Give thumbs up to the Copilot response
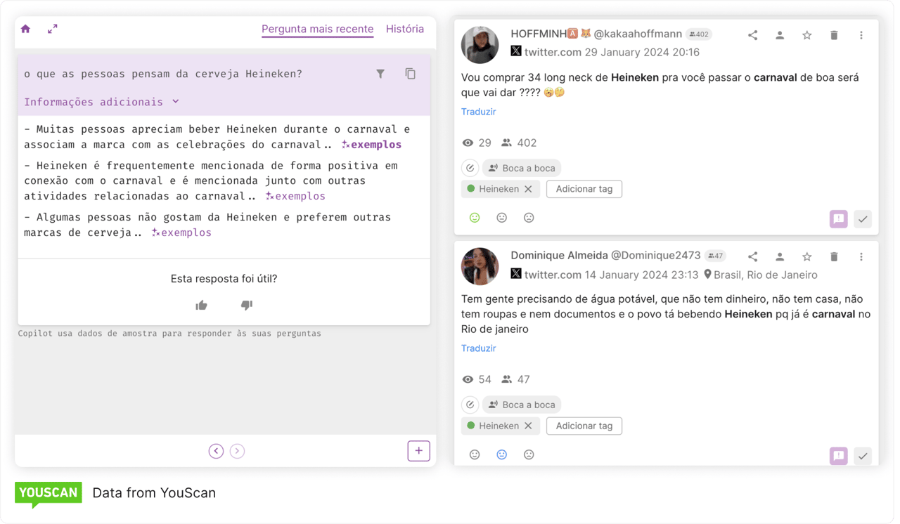Screen dimensions: 900x524 click(202, 305)
